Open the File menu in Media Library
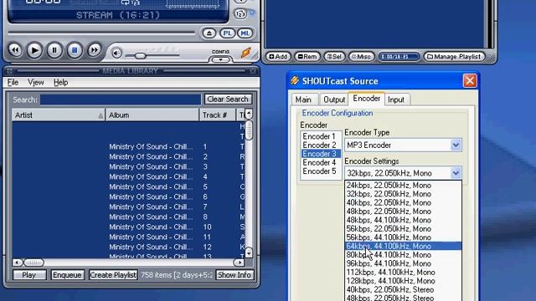The height and width of the screenshot is (301, 536). 13,82
